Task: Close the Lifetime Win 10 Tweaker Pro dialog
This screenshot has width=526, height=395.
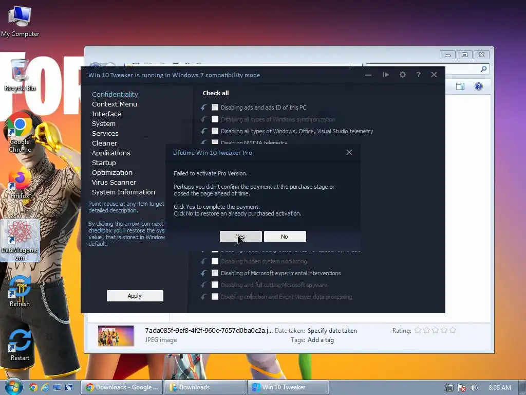Action: coord(349,152)
